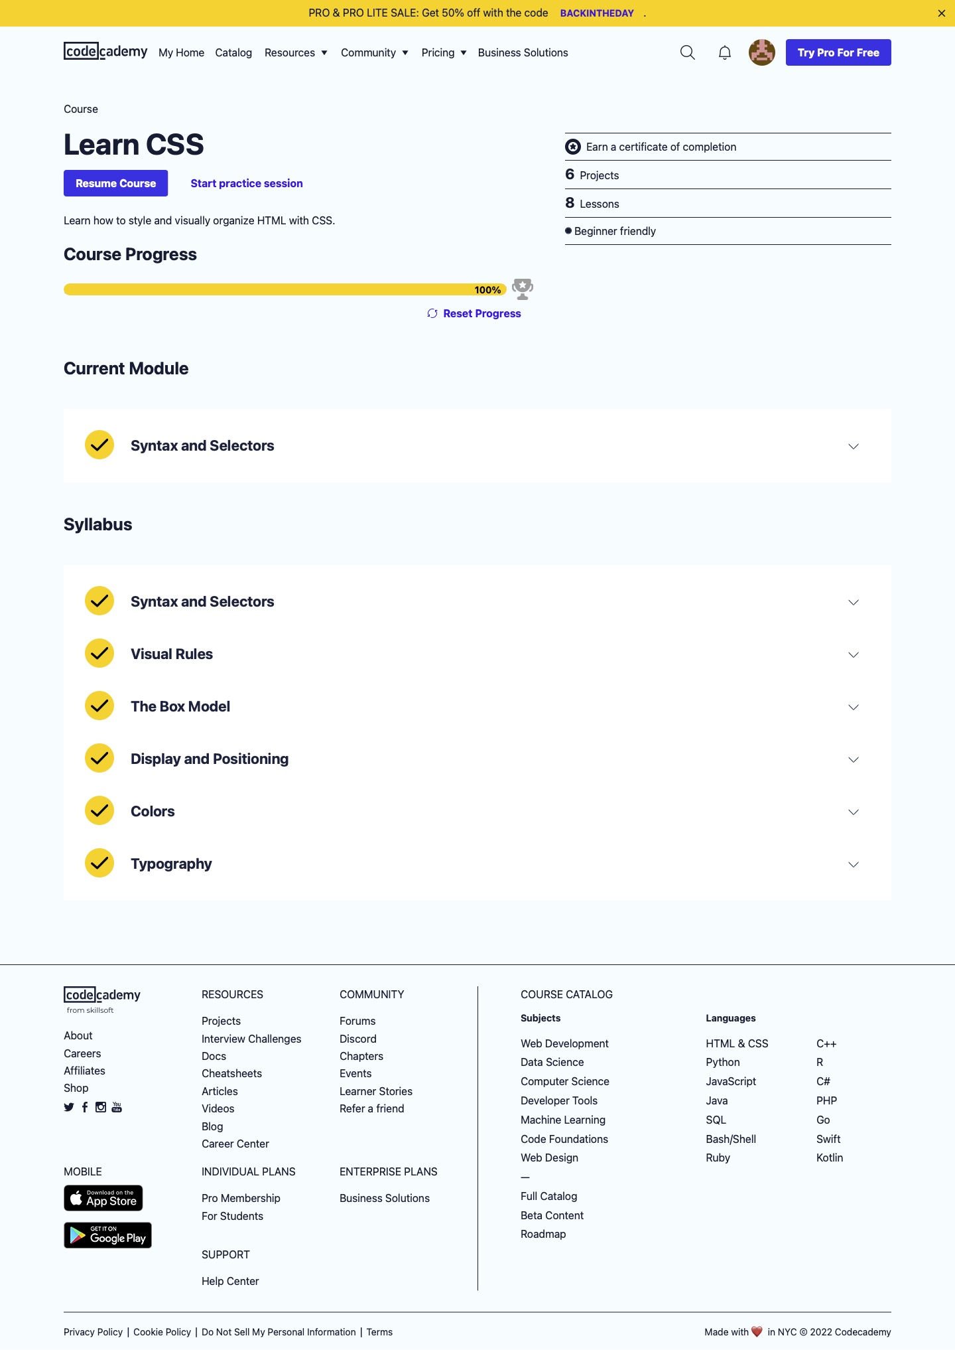Click the trophy icon by progress bar
The image size is (955, 1350).
pyautogui.click(x=523, y=289)
